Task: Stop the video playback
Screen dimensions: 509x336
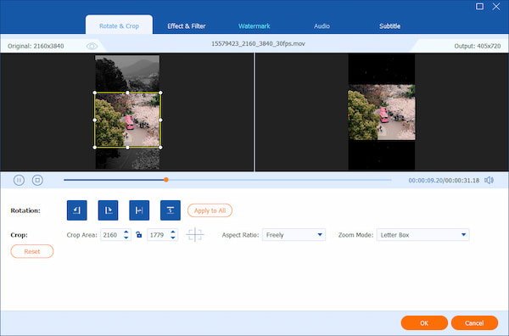Action: coord(37,180)
